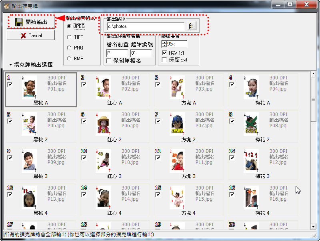The image size is (320, 241).
Task: Click the output path field c:\photos
Action: point(146,26)
